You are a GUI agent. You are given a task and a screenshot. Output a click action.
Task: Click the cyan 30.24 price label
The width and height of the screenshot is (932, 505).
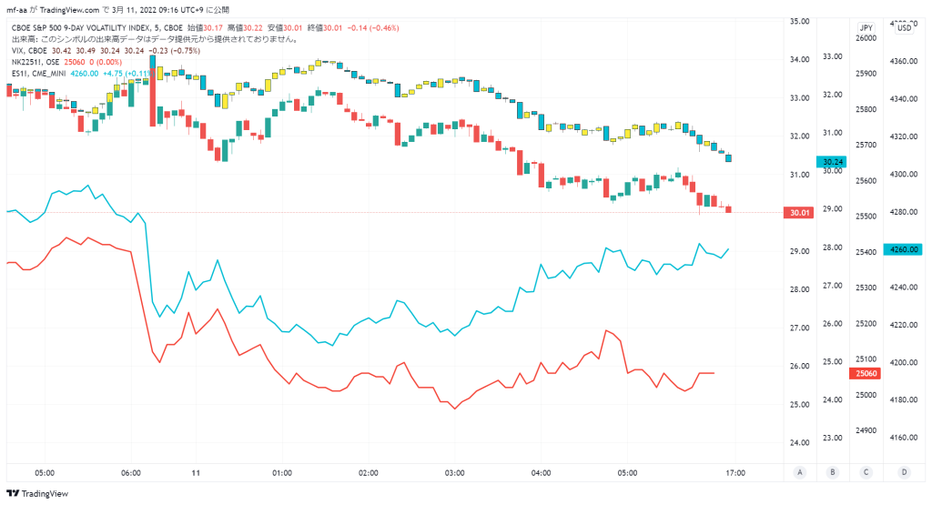(x=832, y=162)
